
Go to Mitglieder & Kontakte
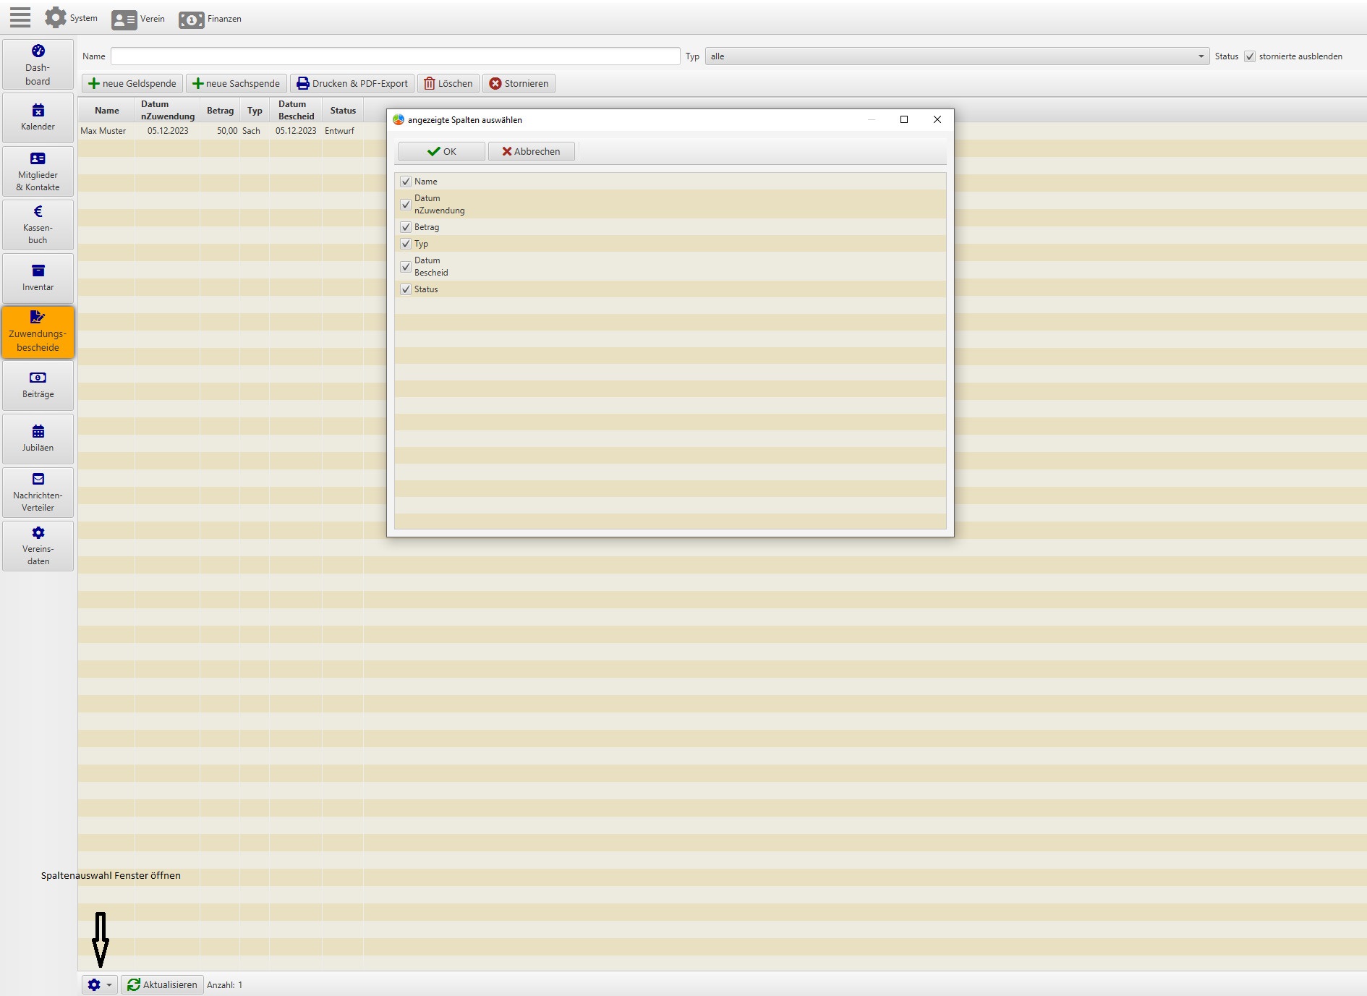point(38,171)
